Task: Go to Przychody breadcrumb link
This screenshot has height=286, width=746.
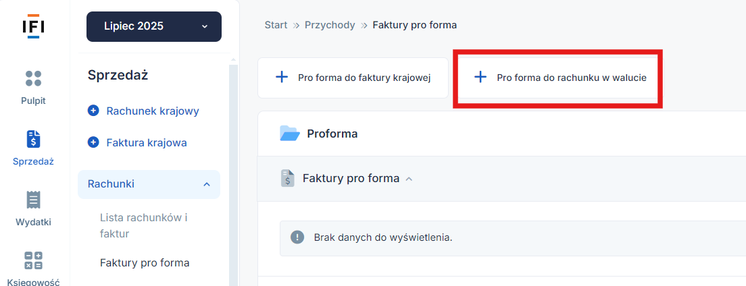Action: coord(330,25)
